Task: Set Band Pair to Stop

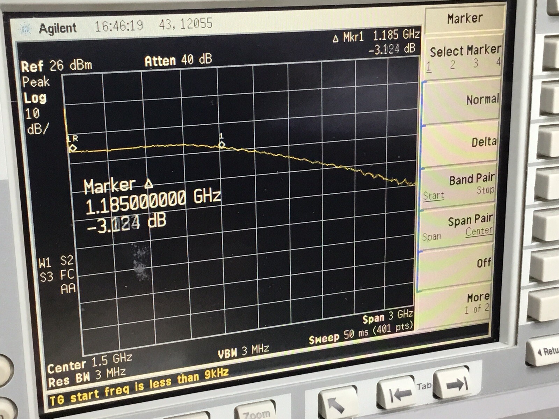Action: [486, 190]
